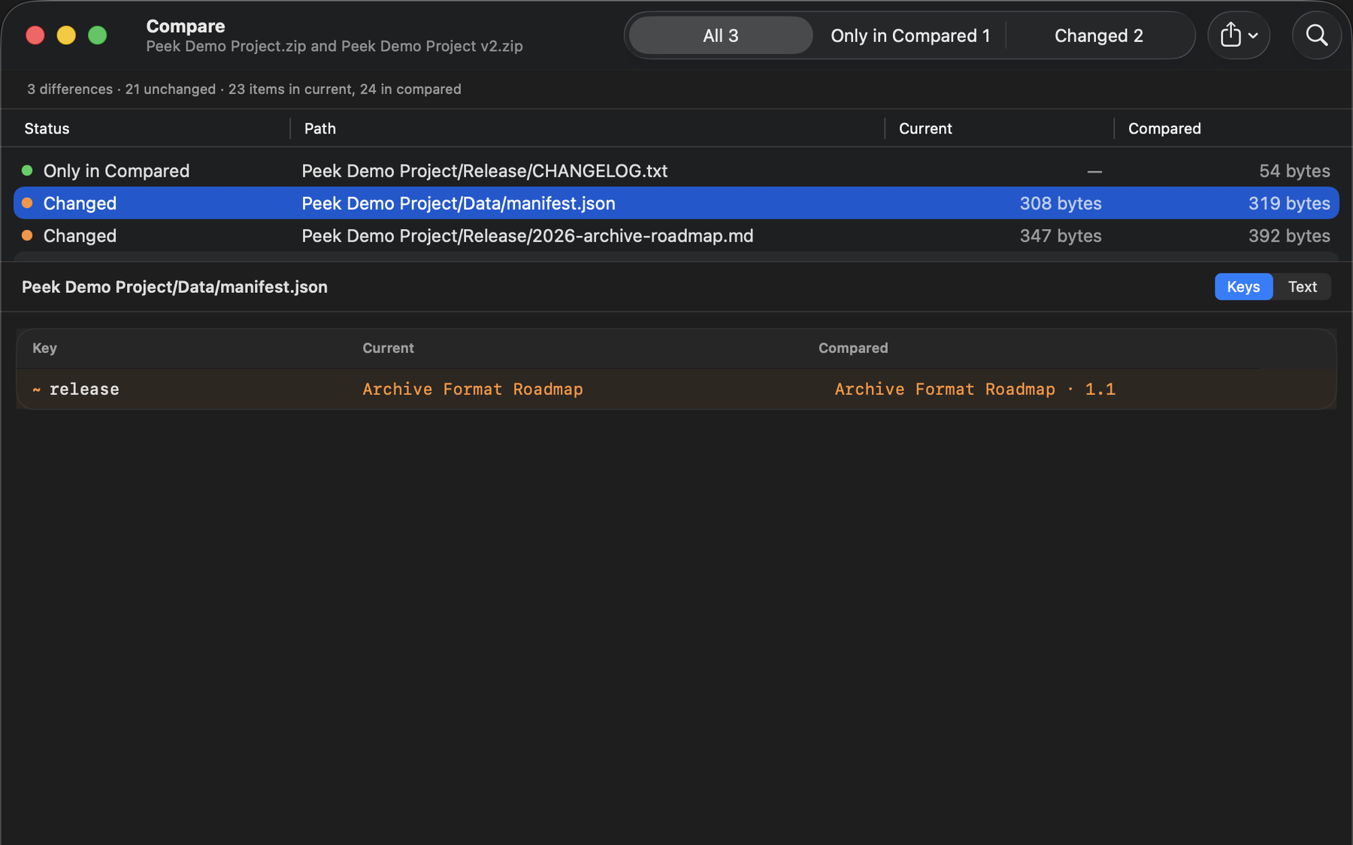
Task: Minimize the Compare window
Action: (66, 35)
